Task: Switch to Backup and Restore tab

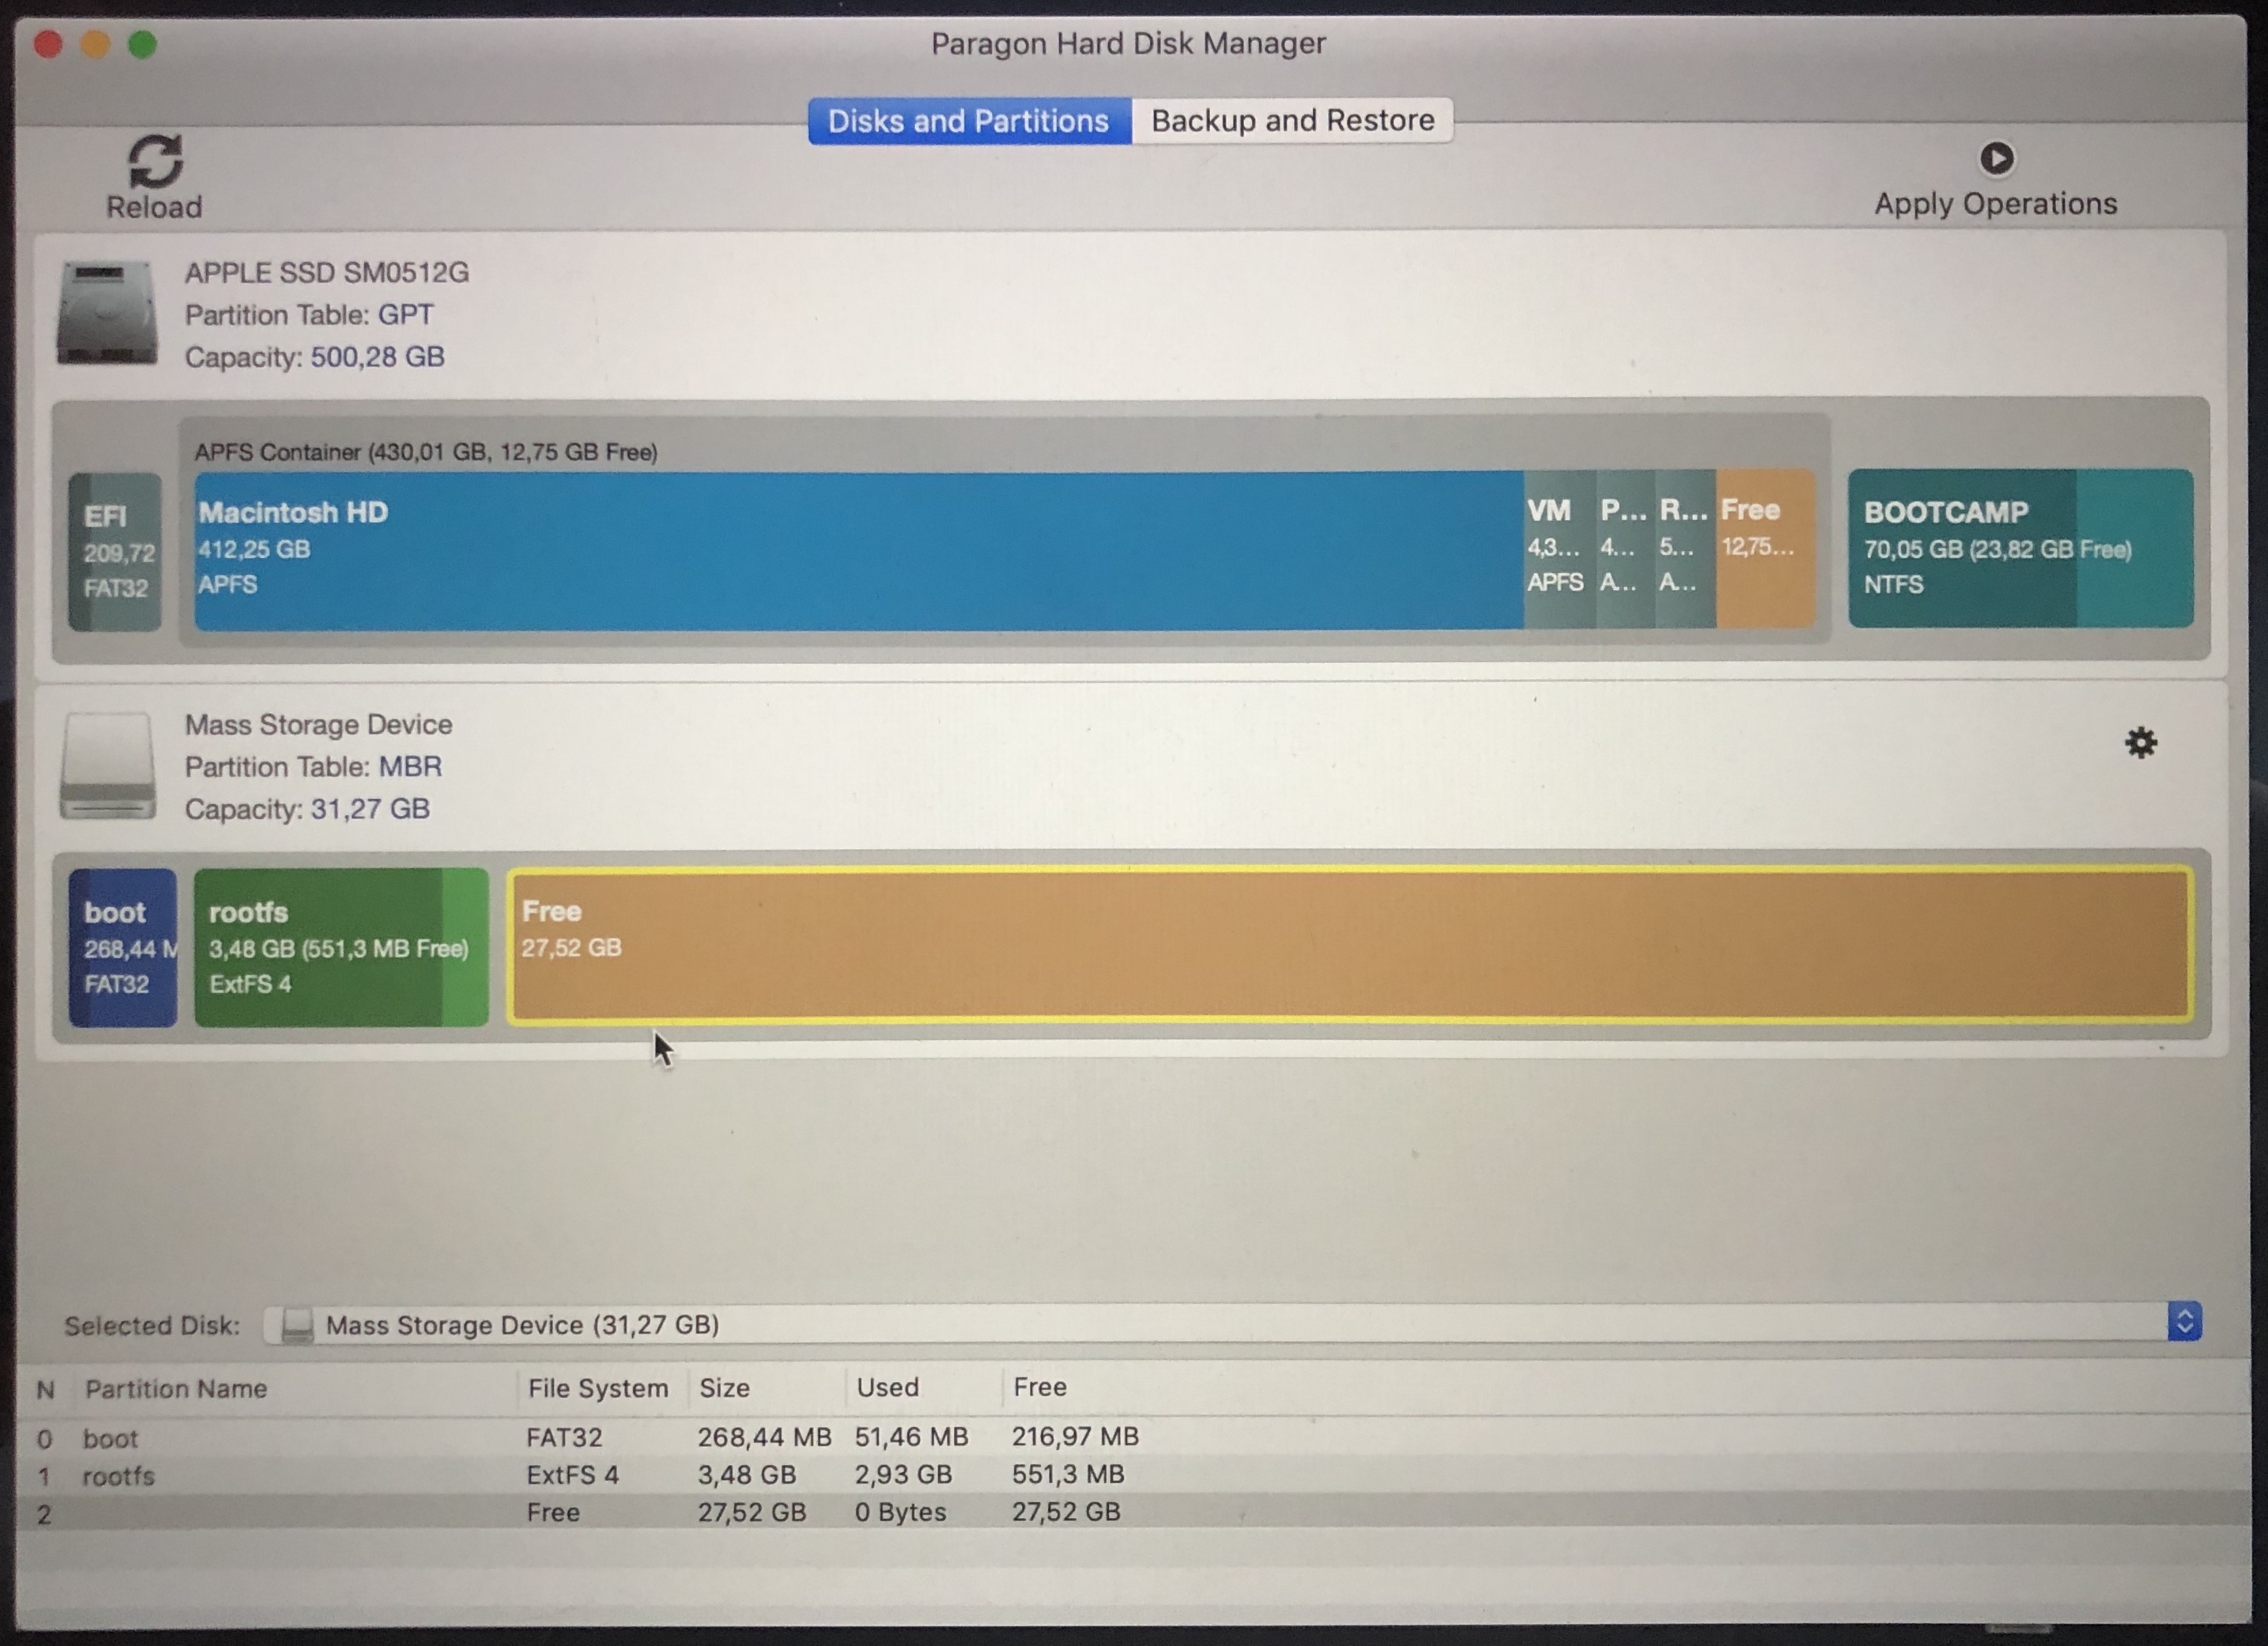Action: (x=1292, y=121)
